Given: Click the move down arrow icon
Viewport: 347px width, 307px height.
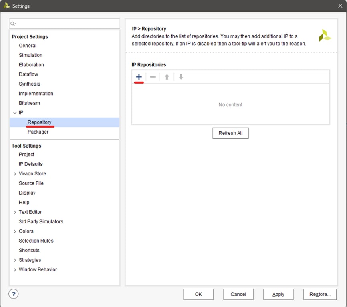Looking at the screenshot, I should 181,77.
